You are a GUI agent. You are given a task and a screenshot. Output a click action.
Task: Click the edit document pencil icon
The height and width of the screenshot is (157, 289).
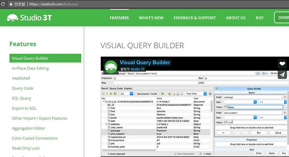pyautogui.click(x=181, y=94)
